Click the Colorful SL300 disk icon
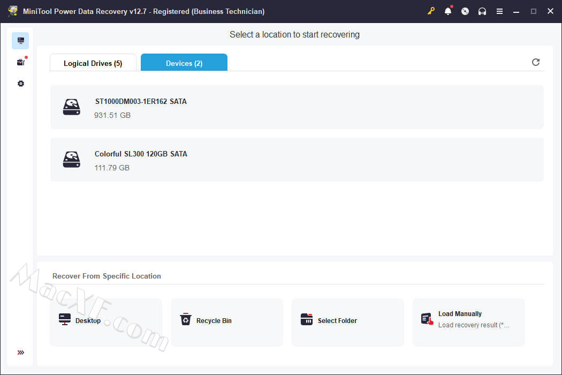The height and width of the screenshot is (375, 562). click(x=72, y=160)
